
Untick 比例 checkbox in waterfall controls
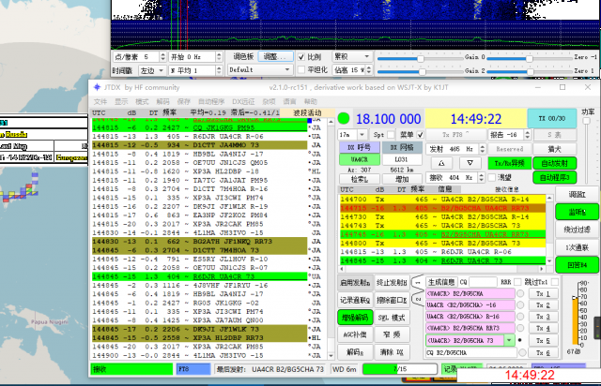click(301, 57)
